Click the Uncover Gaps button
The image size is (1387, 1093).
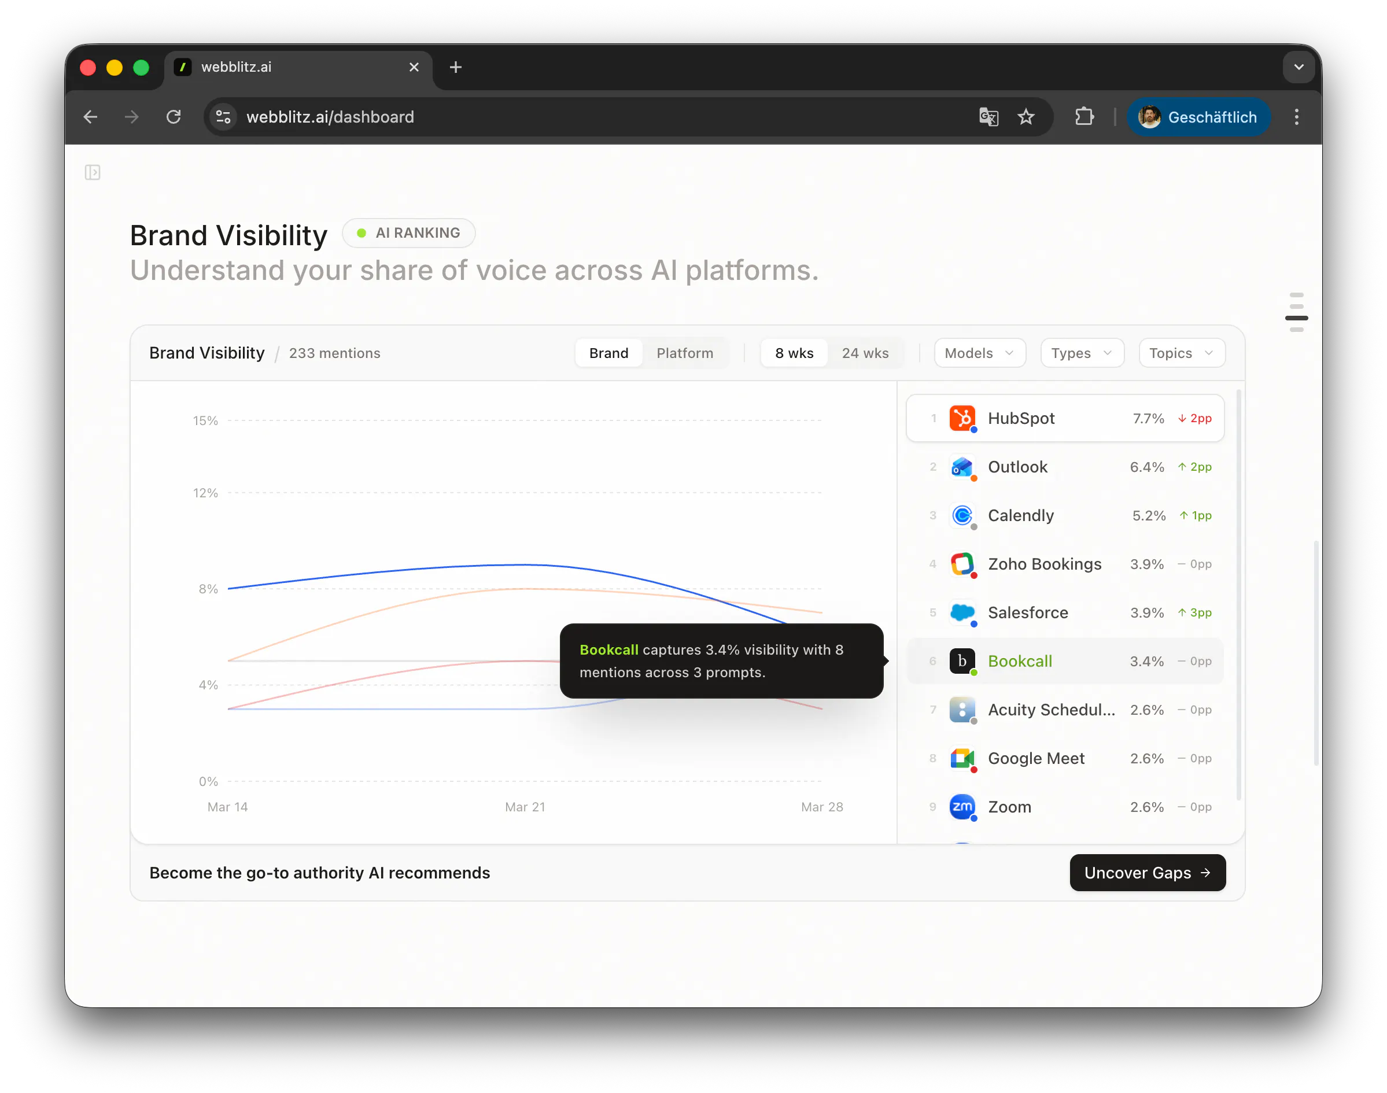(1147, 873)
